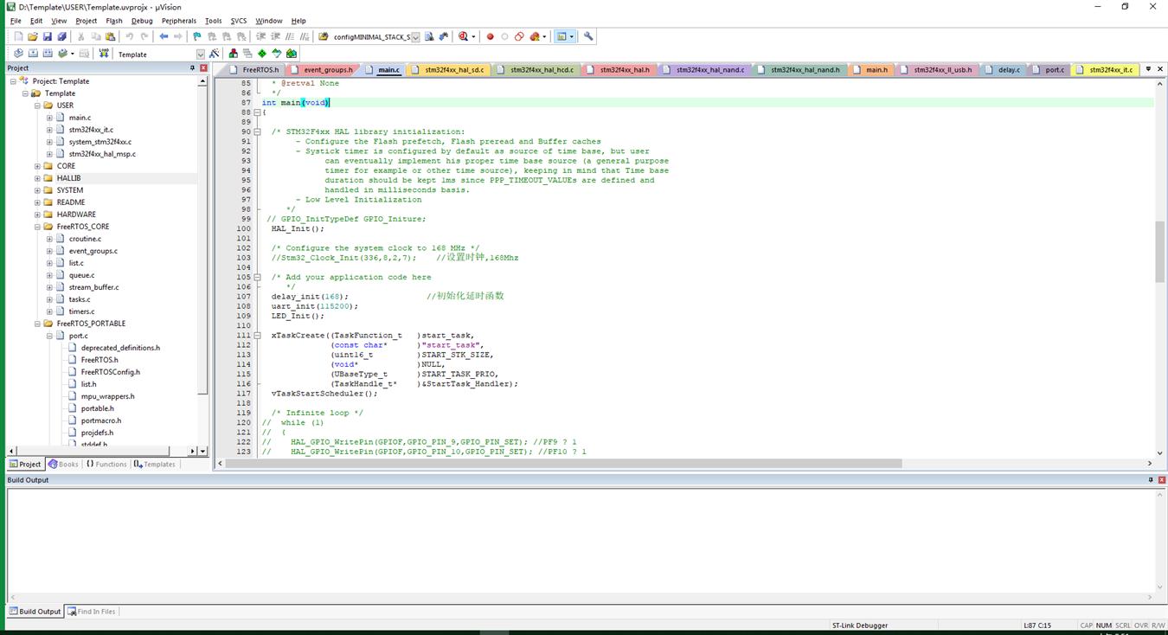Open the Peripherals menu
1168x635 pixels.
tap(179, 21)
